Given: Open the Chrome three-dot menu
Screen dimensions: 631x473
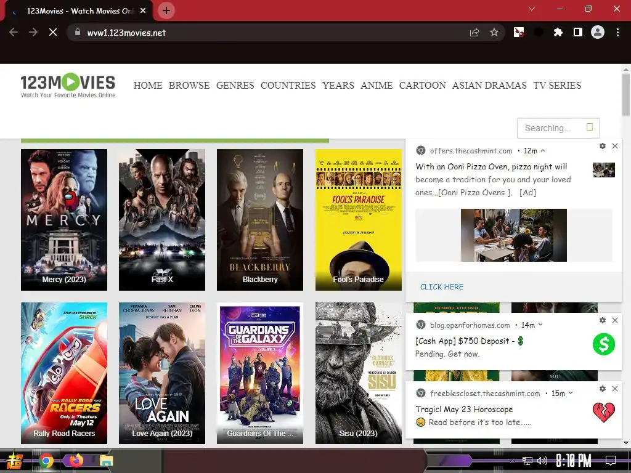Looking at the screenshot, I should tap(617, 32).
